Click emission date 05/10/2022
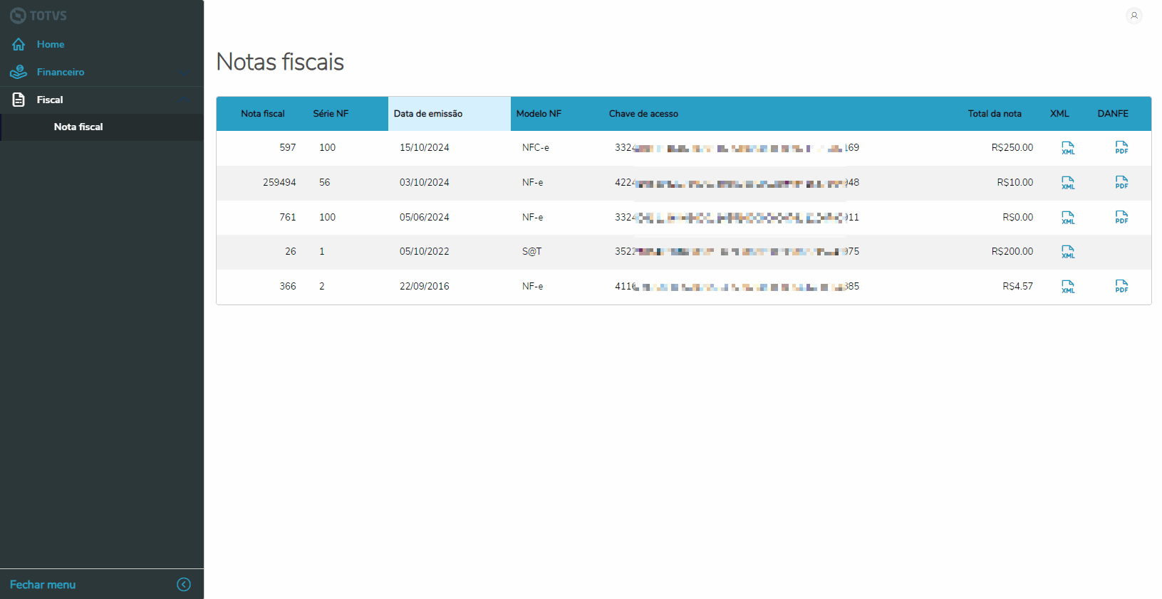Viewport: 1162px width, 599px height. point(425,252)
